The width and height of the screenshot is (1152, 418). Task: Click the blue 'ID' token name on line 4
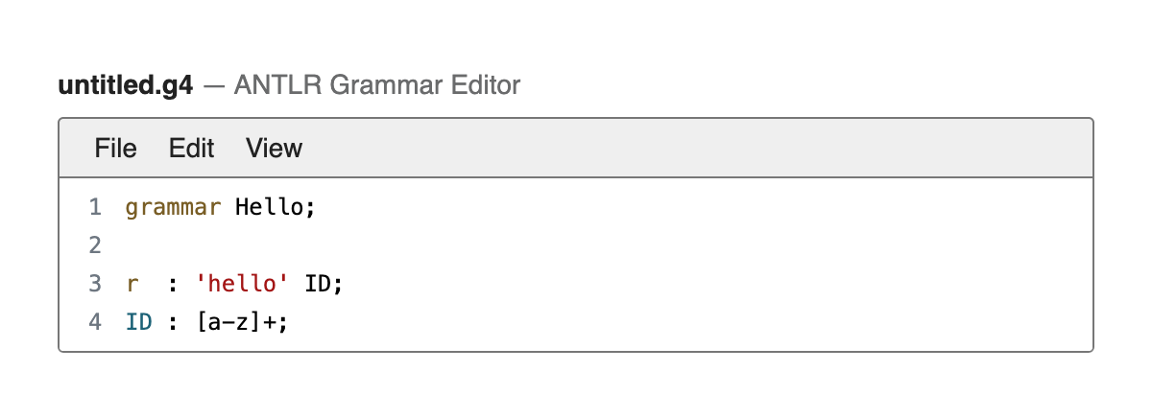click(x=138, y=322)
